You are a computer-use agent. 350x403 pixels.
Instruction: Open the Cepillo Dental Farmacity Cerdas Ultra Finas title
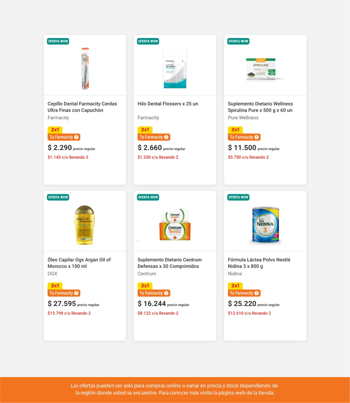[x=82, y=107]
